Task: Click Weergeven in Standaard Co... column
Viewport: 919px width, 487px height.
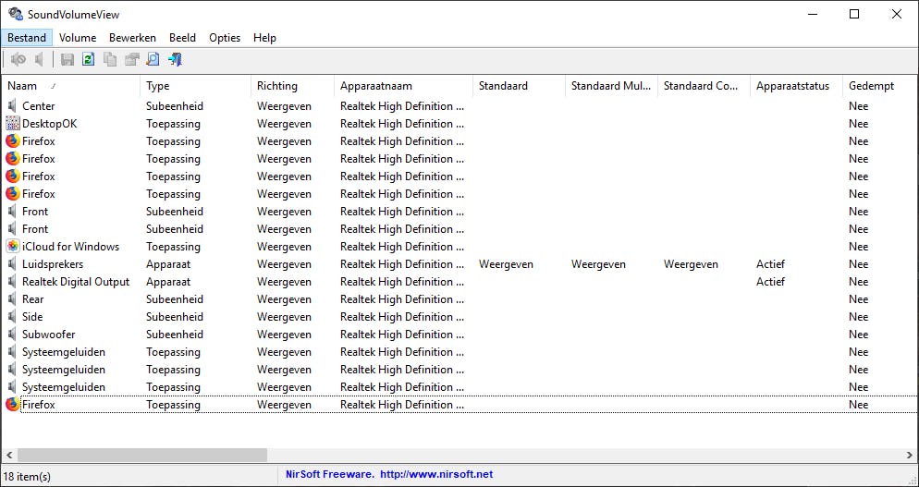Action: coord(691,264)
